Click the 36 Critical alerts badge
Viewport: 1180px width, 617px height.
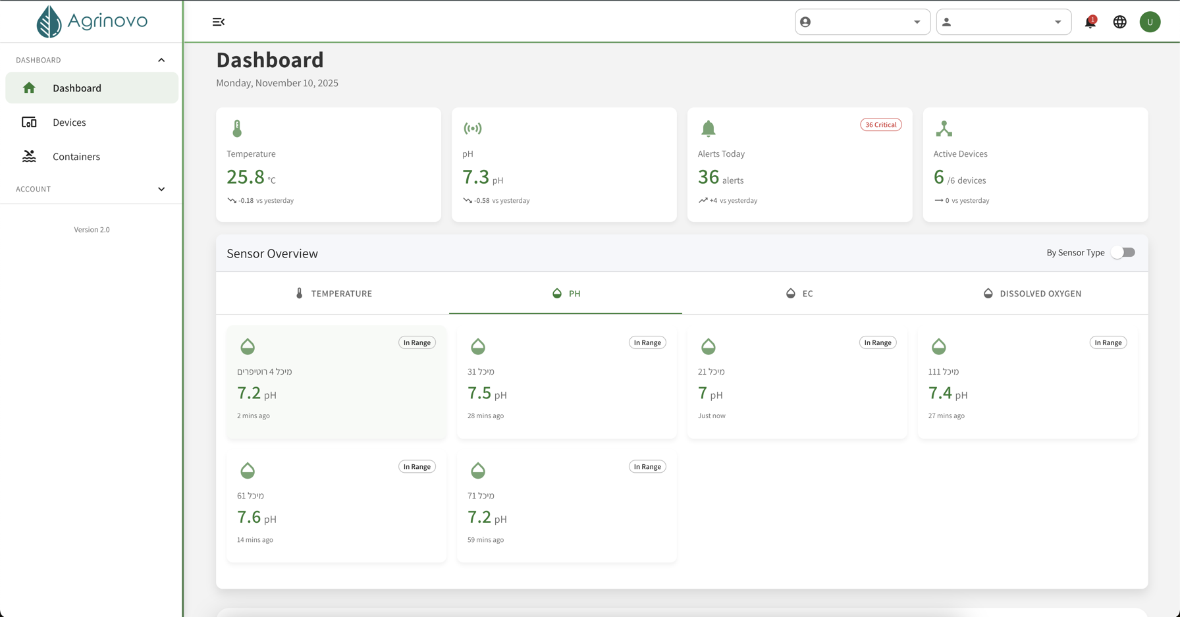coord(880,124)
